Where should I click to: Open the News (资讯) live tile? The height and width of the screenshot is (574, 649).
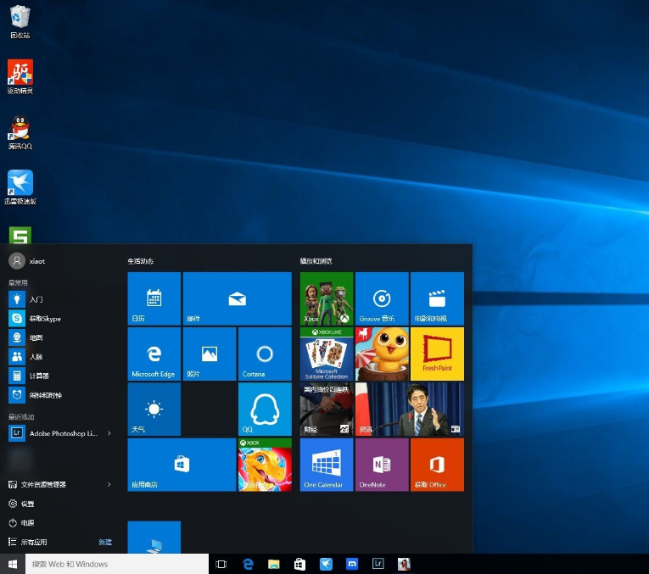[410, 409]
